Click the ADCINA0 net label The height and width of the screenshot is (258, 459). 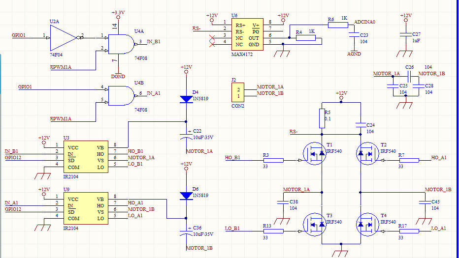click(x=364, y=22)
